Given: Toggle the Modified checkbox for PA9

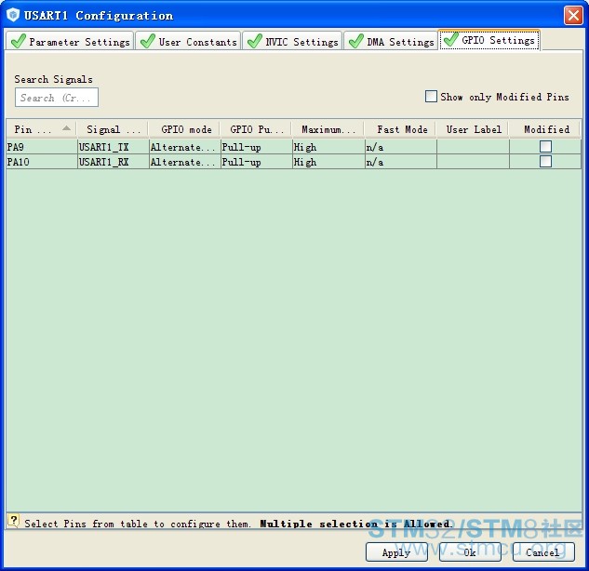Looking at the screenshot, I should click(x=545, y=146).
